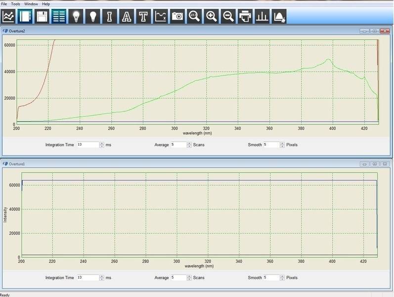Click the solid white light bulb icon

(92, 16)
